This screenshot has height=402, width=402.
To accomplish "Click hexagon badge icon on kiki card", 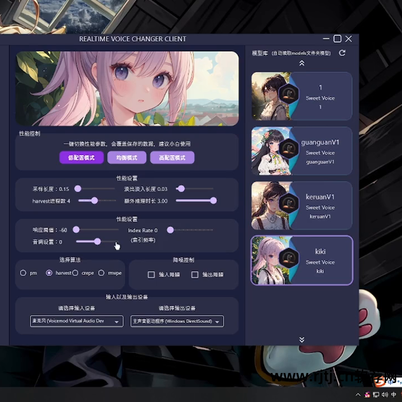I will (289, 258).
